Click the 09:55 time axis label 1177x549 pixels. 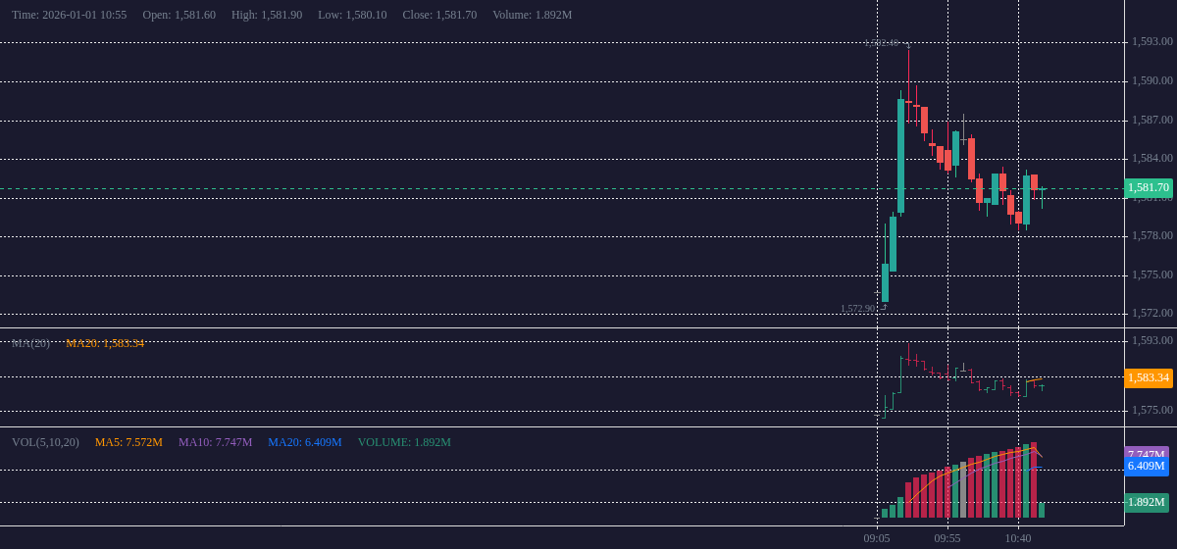pyautogui.click(x=947, y=538)
